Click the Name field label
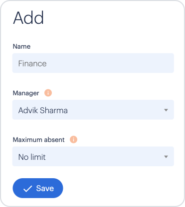The image size is (185, 207). [21, 47]
